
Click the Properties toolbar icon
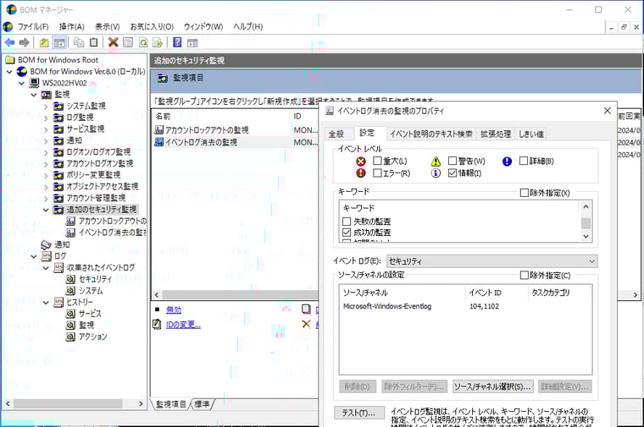coord(128,42)
